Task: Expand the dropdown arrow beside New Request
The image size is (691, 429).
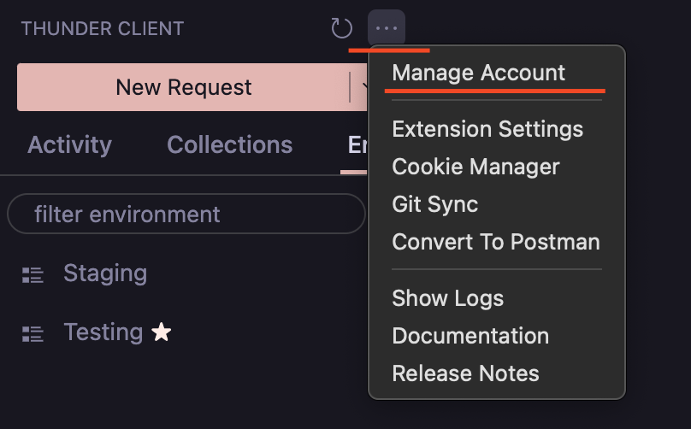Action: pos(362,86)
